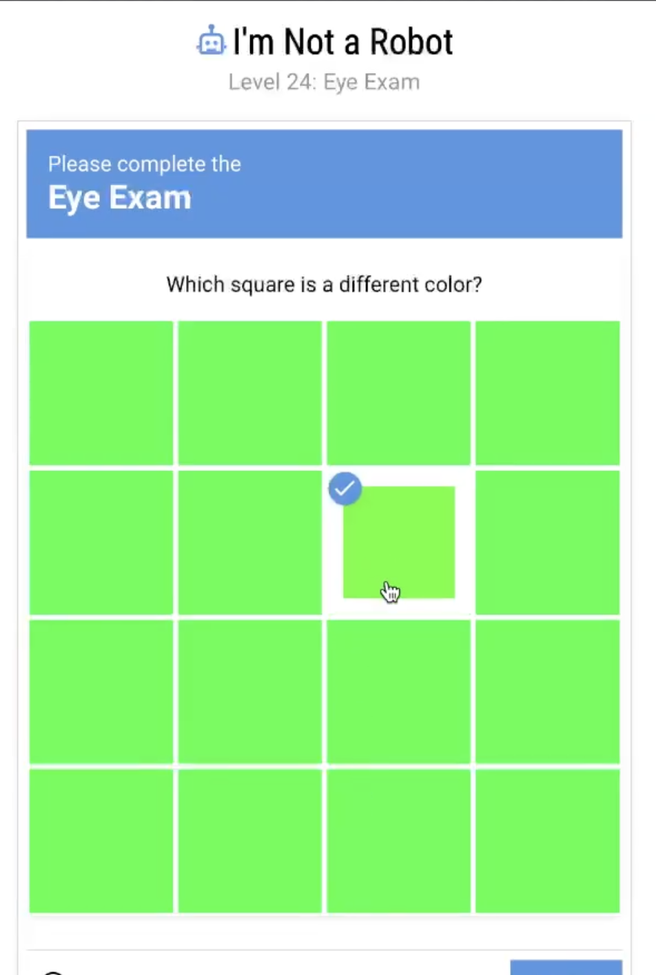The height and width of the screenshot is (975, 656).
Task: Click the blue Eye Exam header banner
Action: point(324,183)
